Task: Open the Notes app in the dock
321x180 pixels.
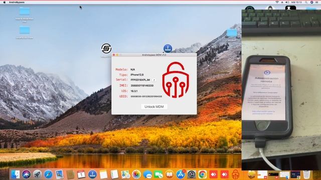Action: 103,174
